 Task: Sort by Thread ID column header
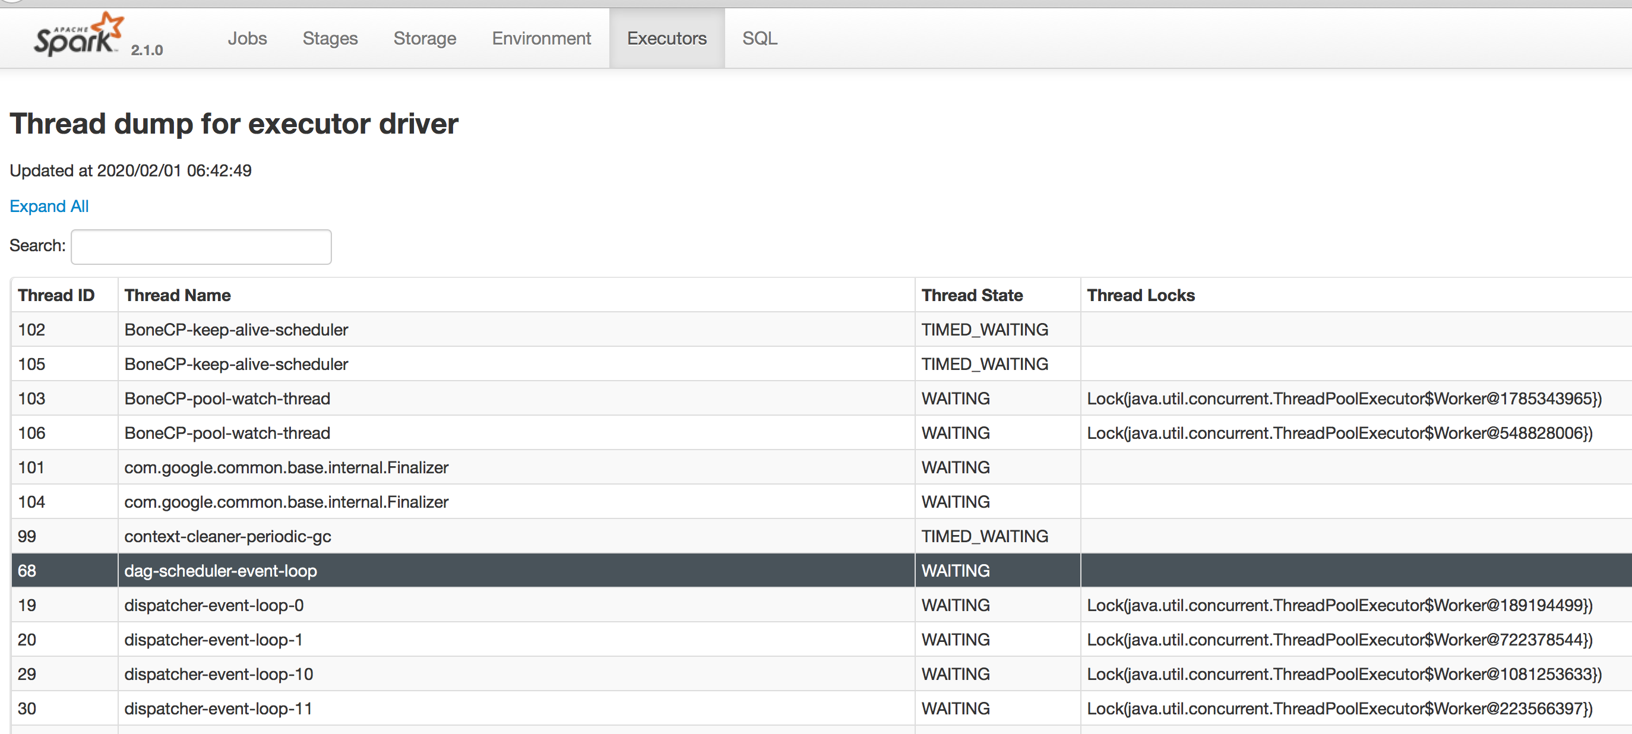click(56, 295)
